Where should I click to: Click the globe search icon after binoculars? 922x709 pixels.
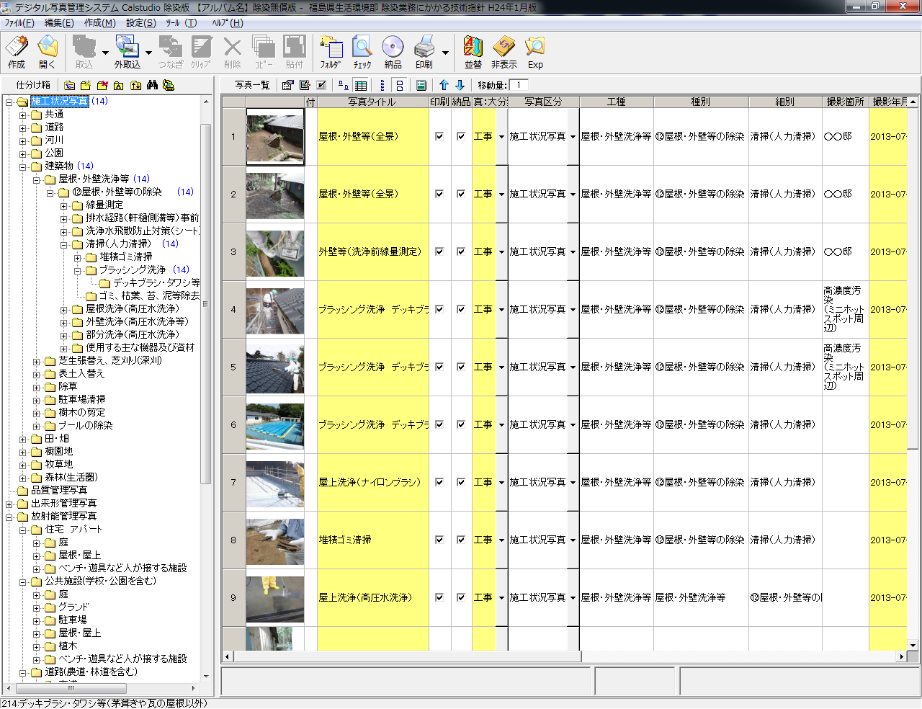coord(169,85)
